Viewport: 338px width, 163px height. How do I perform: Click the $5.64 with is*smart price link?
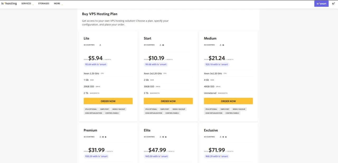(96, 64)
